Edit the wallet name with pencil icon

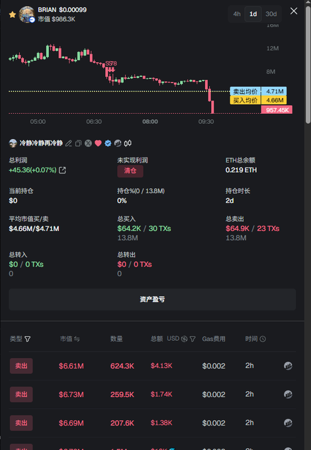(68, 143)
